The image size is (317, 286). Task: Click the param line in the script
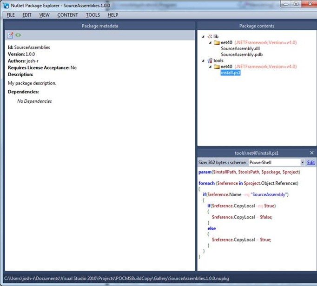pyautogui.click(x=249, y=172)
